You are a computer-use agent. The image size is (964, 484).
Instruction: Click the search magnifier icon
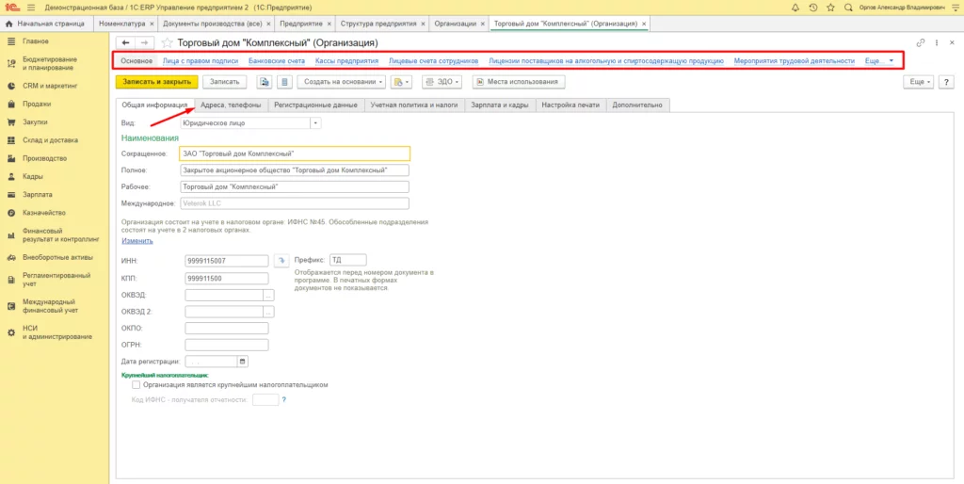pos(848,8)
